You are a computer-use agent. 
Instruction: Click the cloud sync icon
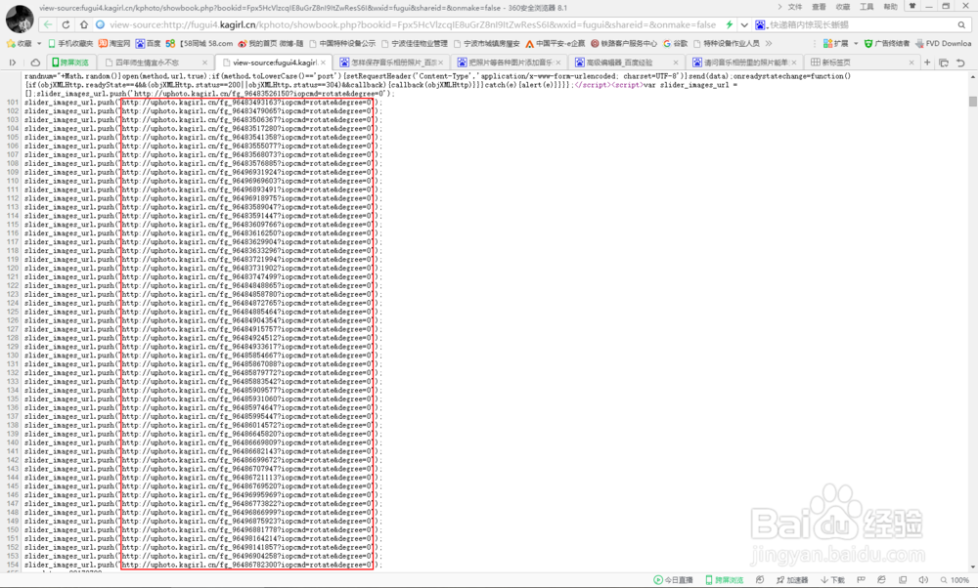(x=35, y=63)
